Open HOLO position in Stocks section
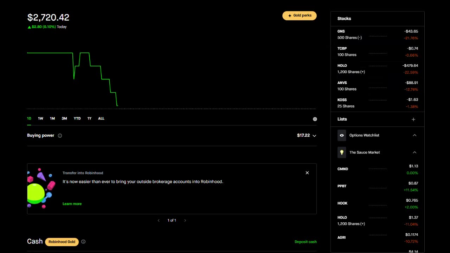This screenshot has width=450, height=253. (378, 69)
